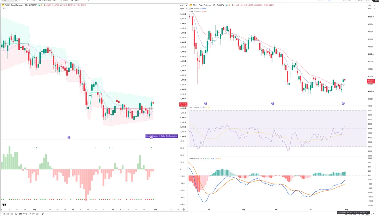Select the 6M time range
Viewport: 379px width, 216px height.
[20, 214]
